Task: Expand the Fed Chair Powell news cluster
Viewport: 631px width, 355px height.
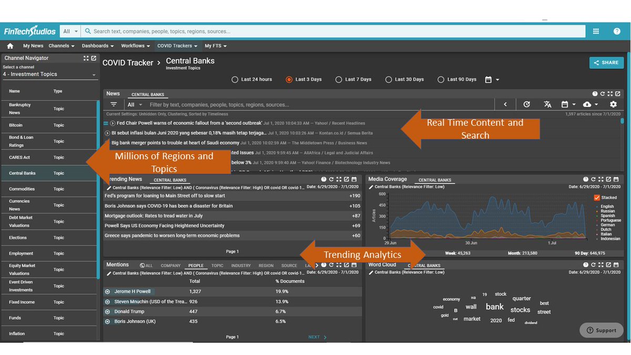Action: [113, 123]
